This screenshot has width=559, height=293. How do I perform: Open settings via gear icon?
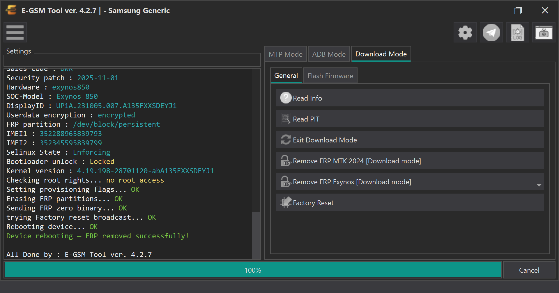465,33
